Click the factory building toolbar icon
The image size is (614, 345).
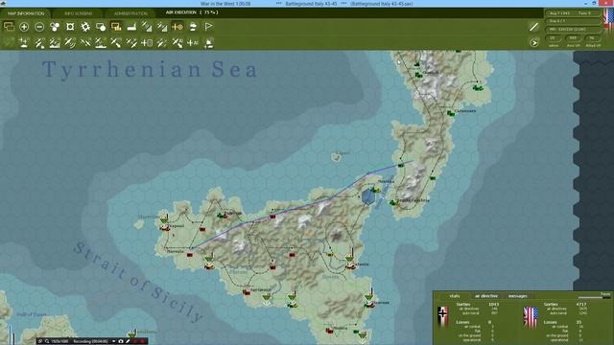(x=131, y=27)
